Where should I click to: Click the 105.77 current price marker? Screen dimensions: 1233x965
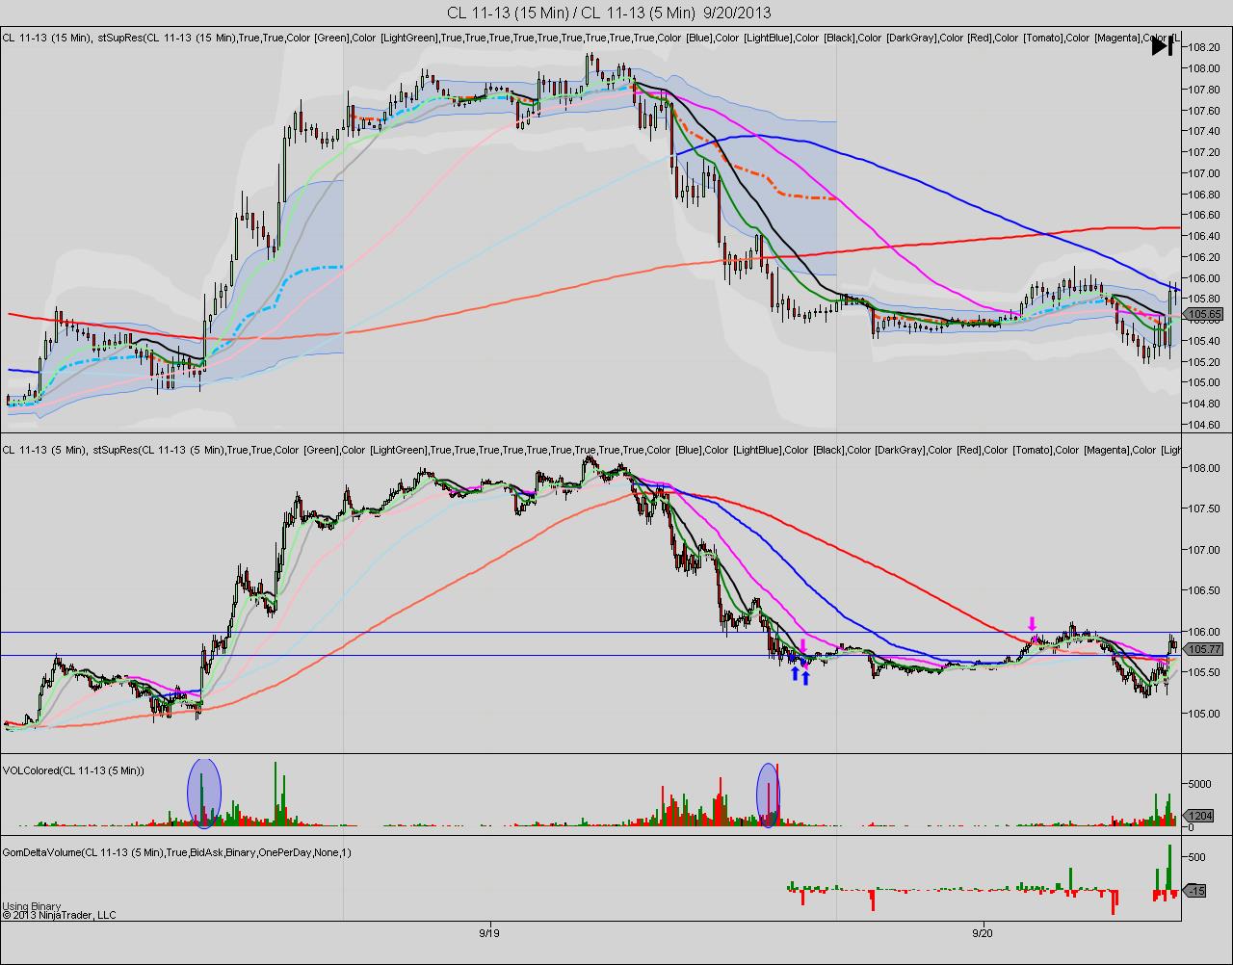[x=1201, y=650]
